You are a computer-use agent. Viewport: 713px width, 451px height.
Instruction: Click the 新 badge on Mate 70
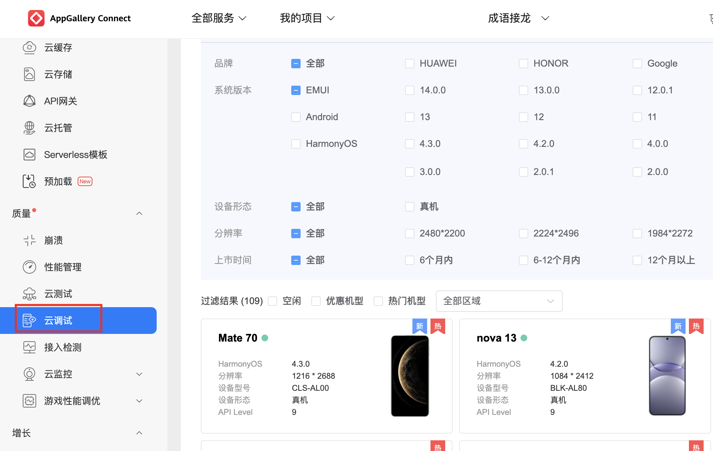420,326
